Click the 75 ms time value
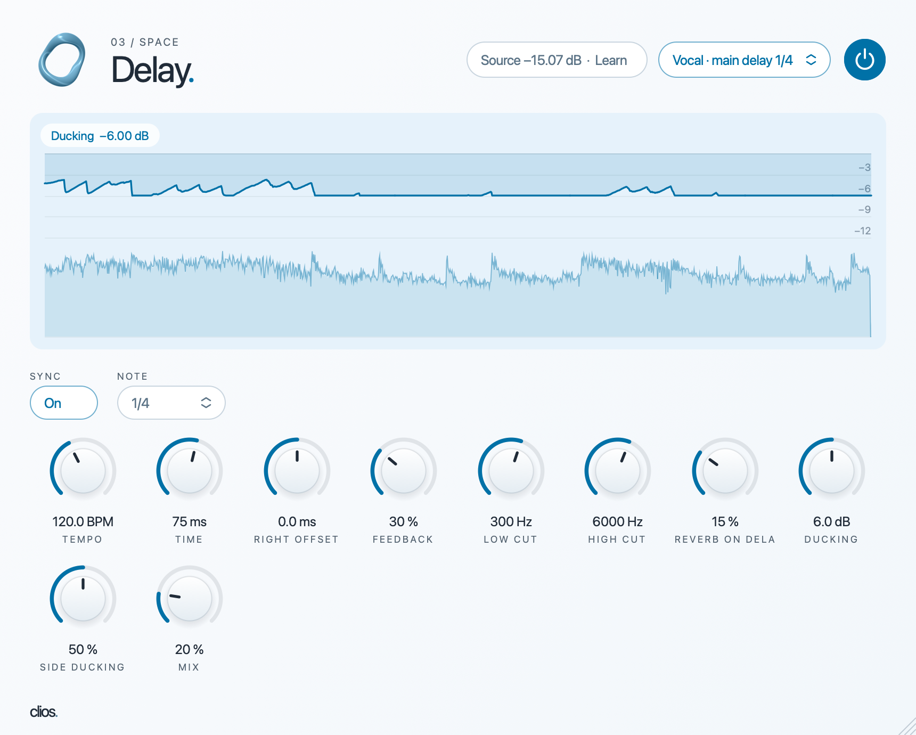916x735 pixels. tap(190, 521)
